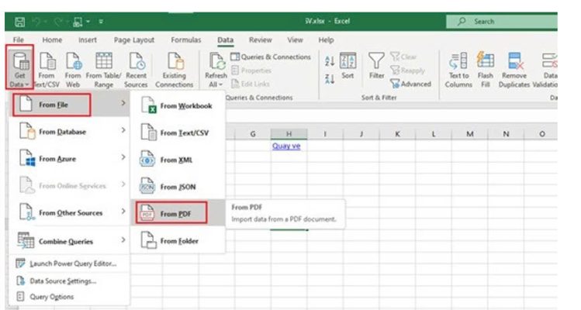Screen dimensions: 581x310
Task: Click the Flash Fill icon
Action: 486,70
